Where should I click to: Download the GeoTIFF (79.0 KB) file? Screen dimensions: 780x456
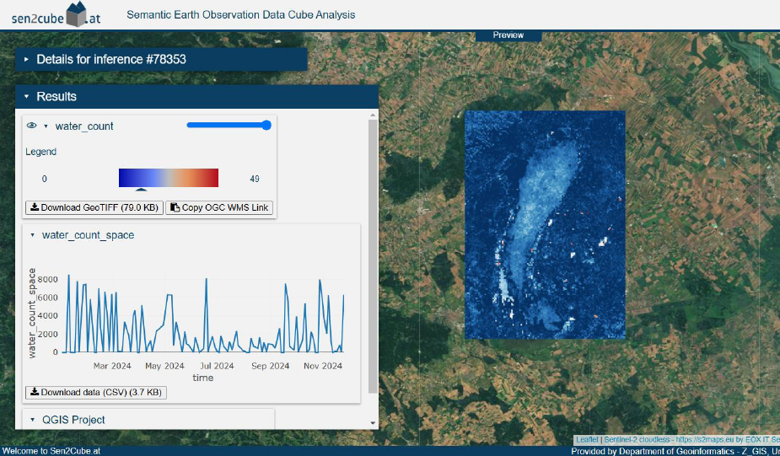(x=94, y=207)
